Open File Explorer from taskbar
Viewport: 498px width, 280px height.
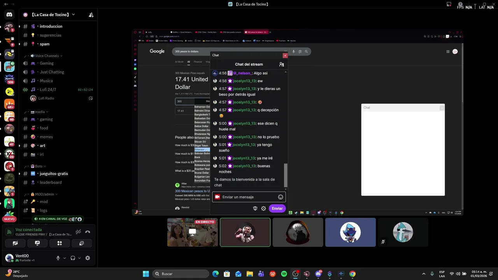(x=250, y=274)
